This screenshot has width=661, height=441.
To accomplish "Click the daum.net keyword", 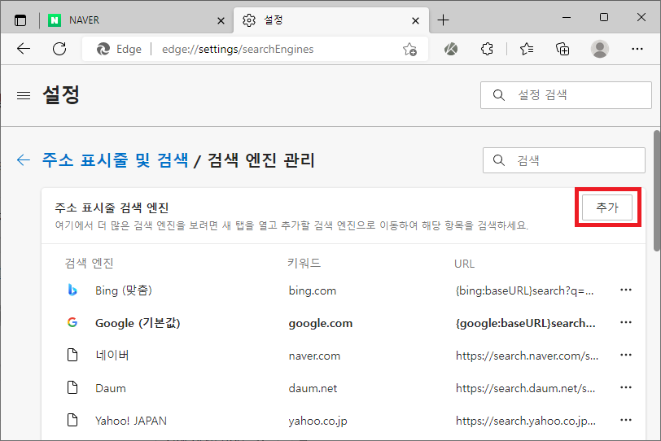I will (x=313, y=388).
